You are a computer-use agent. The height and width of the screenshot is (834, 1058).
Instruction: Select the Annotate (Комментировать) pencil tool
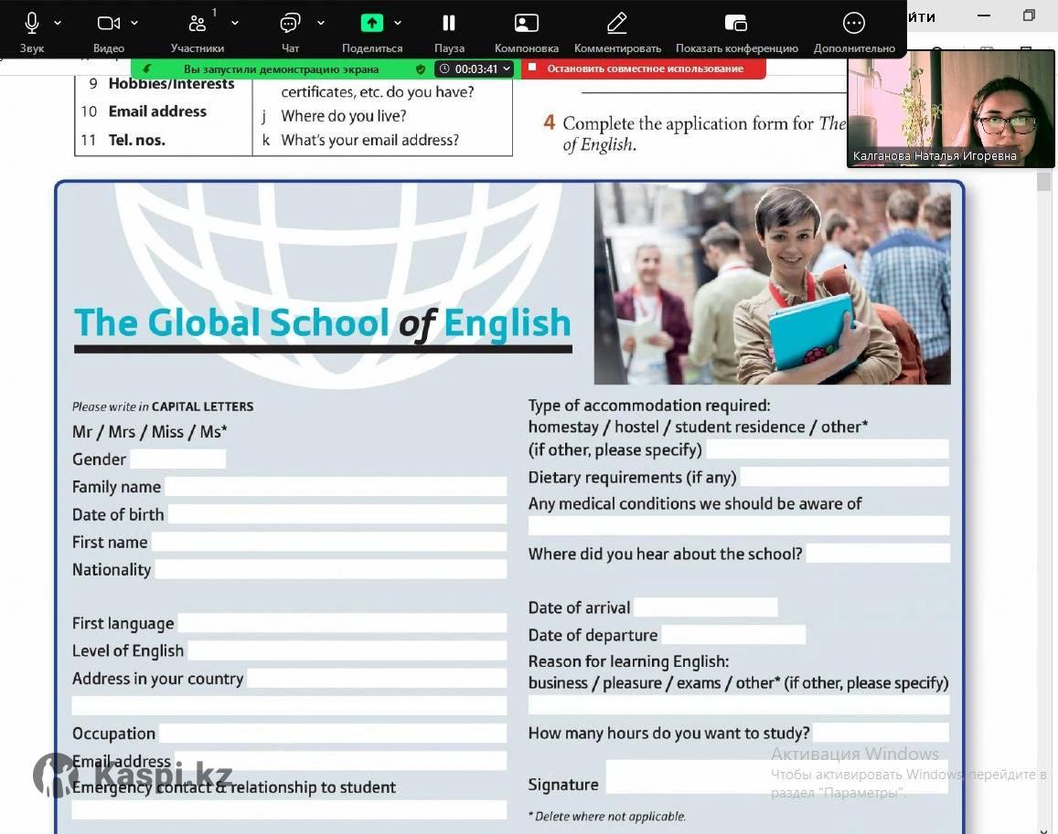617,24
